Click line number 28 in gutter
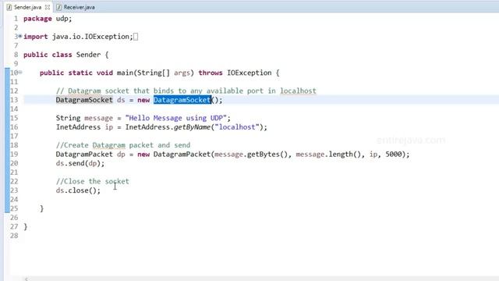Viewport: 499px width, 281px height. click(14, 236)
